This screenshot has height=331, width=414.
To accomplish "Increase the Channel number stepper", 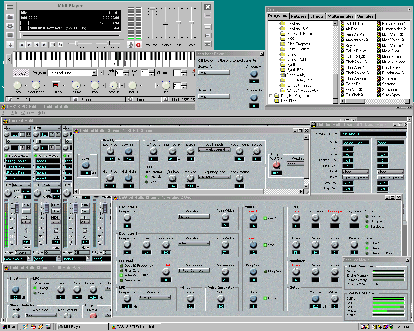I will pos(184,71).
